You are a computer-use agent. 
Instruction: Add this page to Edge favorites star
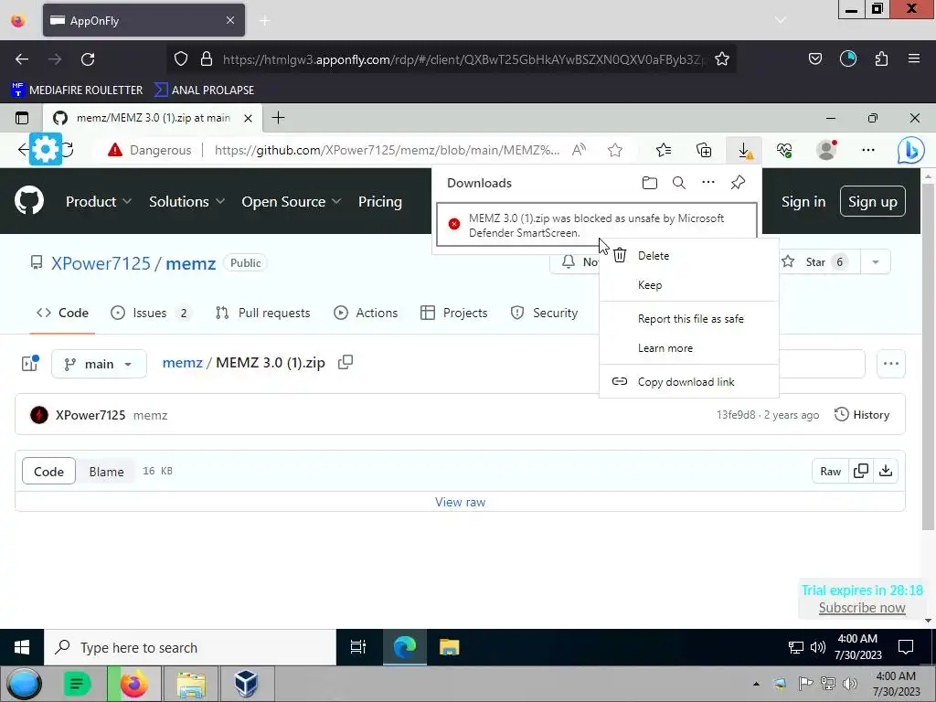615,151
